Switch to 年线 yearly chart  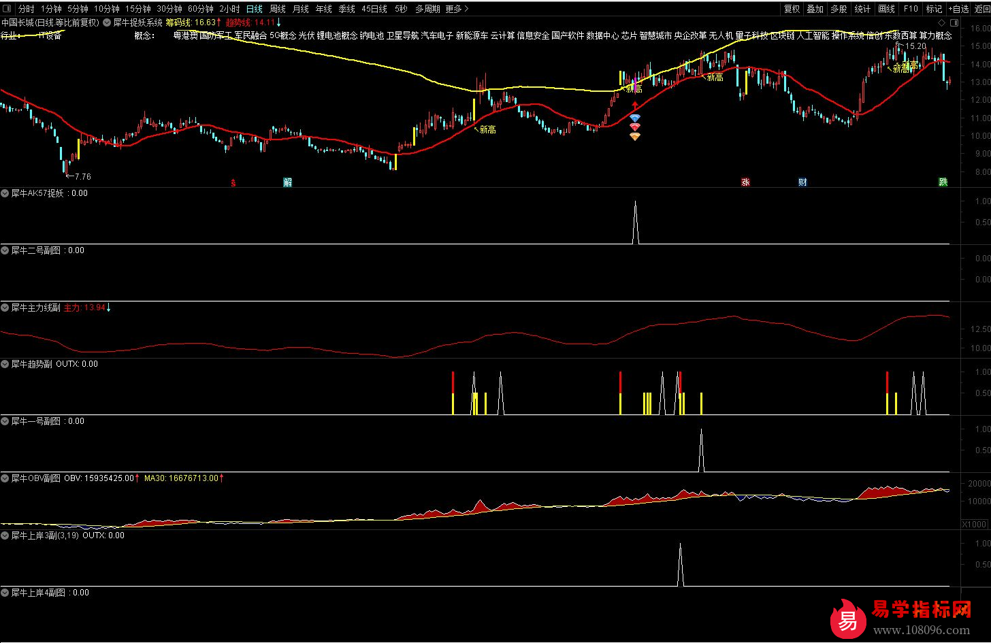[324, 9]
